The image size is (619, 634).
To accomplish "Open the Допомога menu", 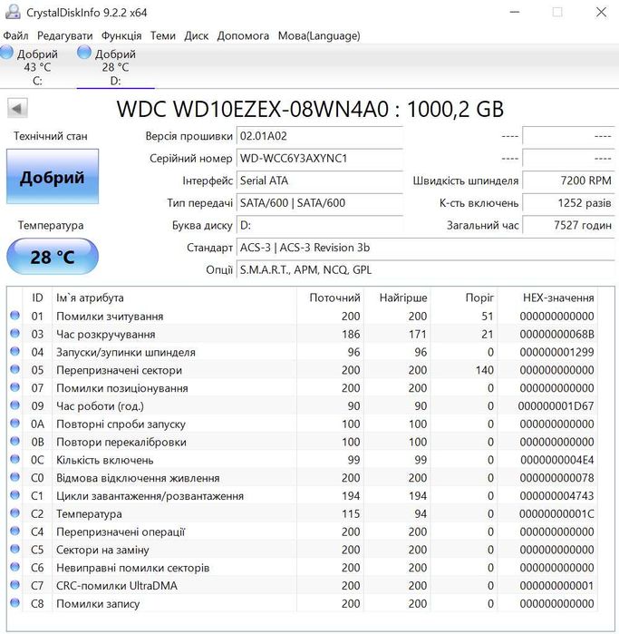I will pos(243,36).
